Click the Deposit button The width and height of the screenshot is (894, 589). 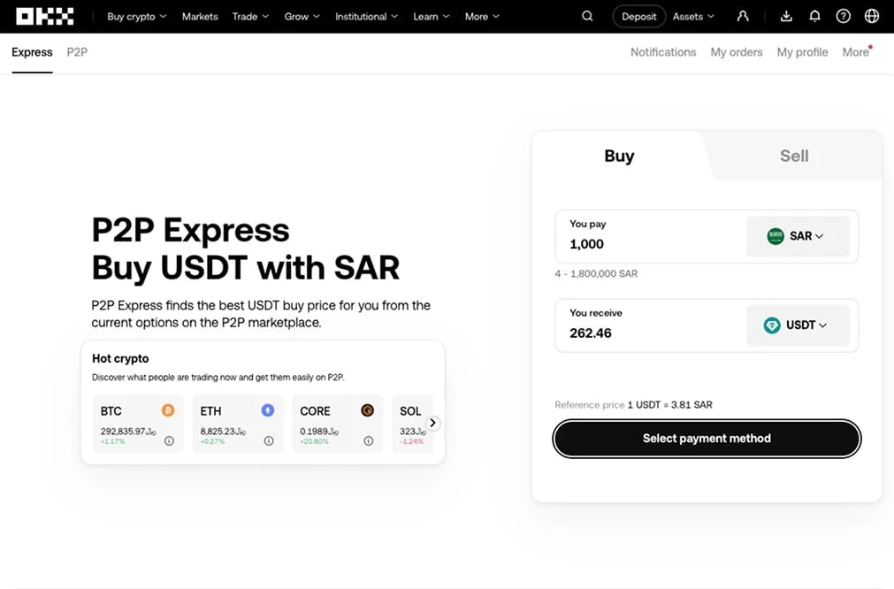[x=639, y=16]
